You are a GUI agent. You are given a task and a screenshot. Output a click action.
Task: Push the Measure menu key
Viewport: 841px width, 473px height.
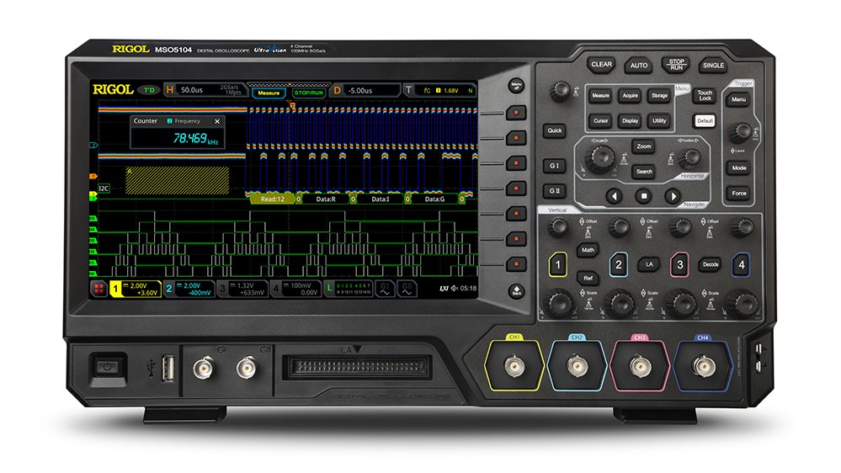[601, 95]
